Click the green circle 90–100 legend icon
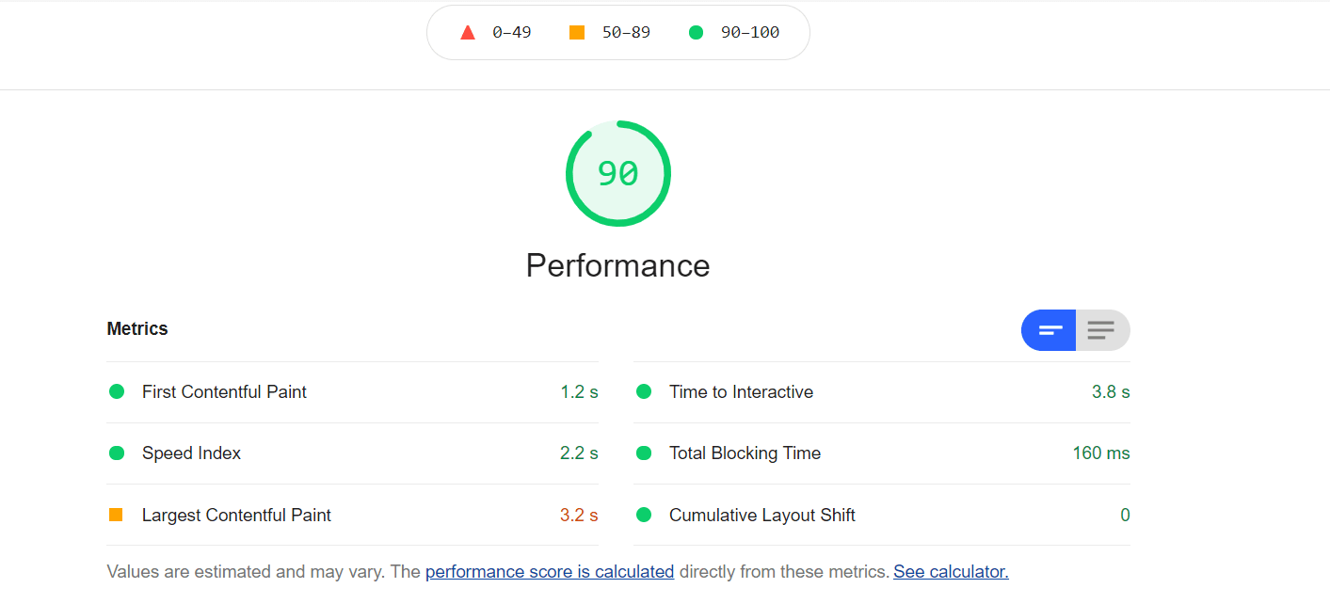Screen dimensions: 1330x604 (x=696, y=33)
